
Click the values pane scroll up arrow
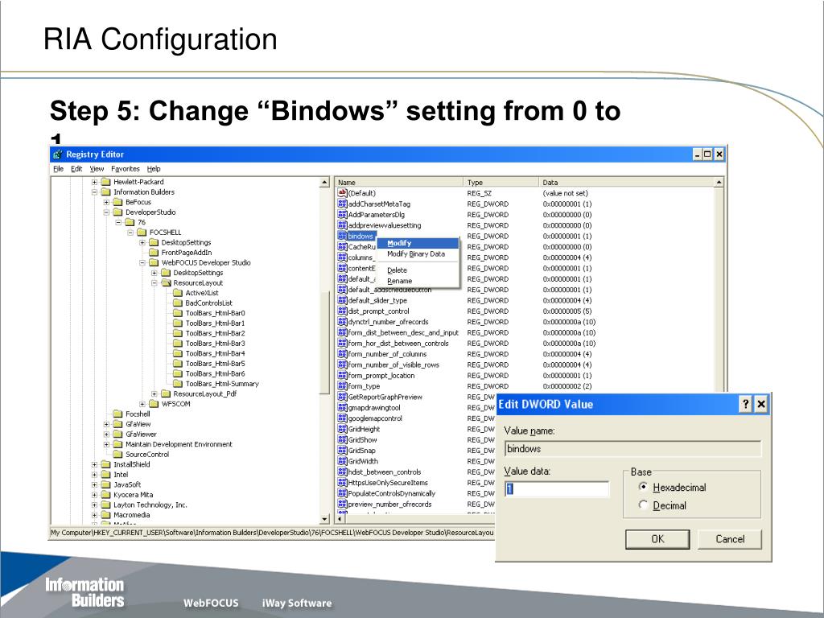click(x=719, y=182)
